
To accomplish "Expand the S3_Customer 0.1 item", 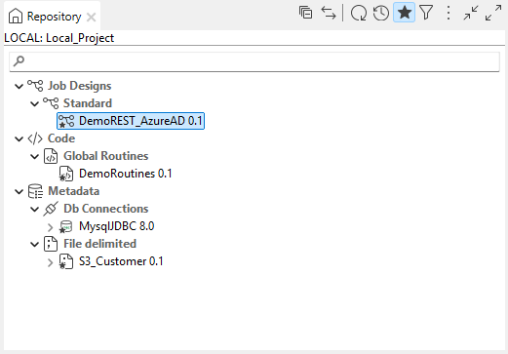I will pos(50,262).
